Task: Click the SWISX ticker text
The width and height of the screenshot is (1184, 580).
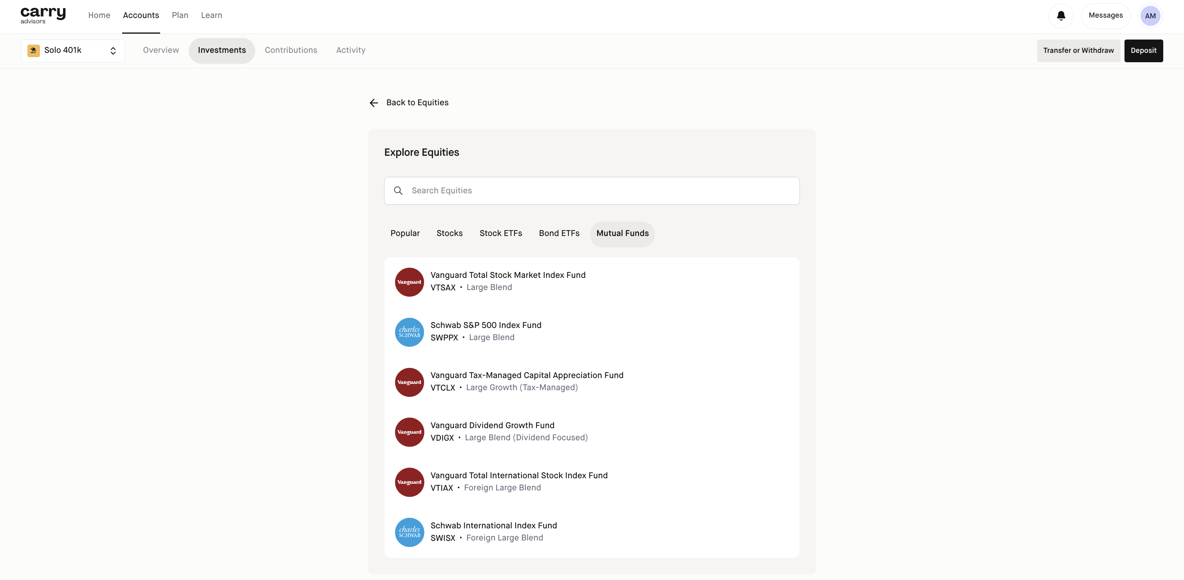Action: click(x=442, y=538)
